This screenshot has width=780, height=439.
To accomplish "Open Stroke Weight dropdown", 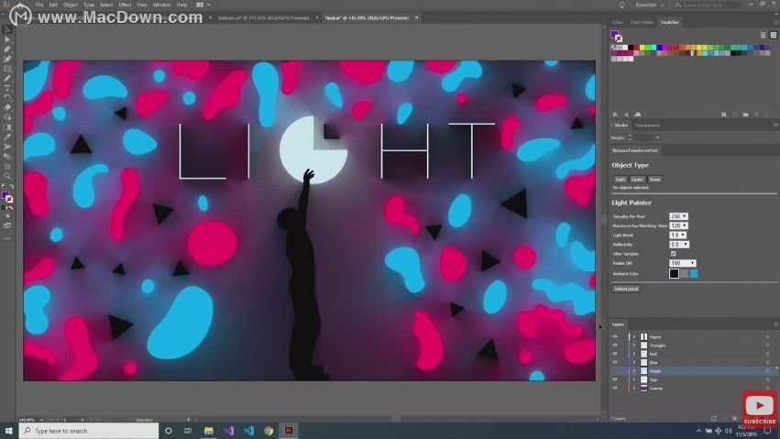I will coord(657,137).
